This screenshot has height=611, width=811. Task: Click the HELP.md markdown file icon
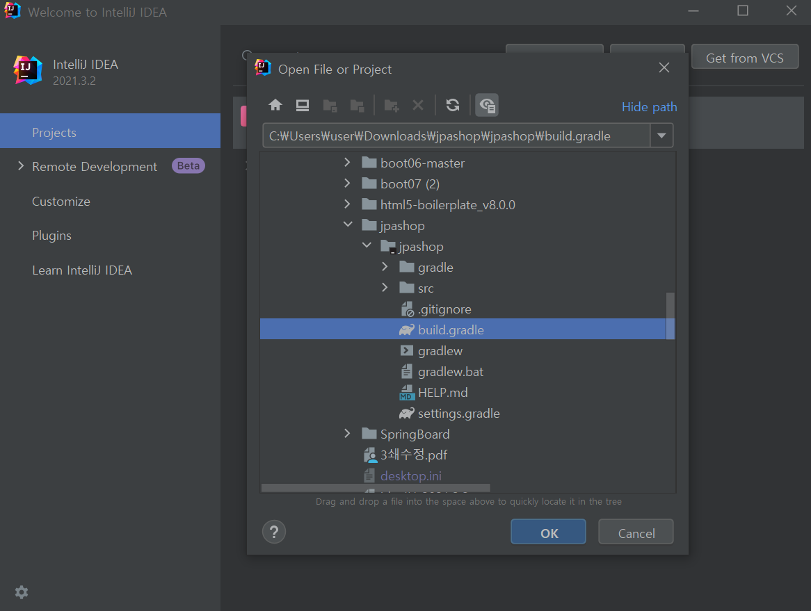click(x=407, y=393)
